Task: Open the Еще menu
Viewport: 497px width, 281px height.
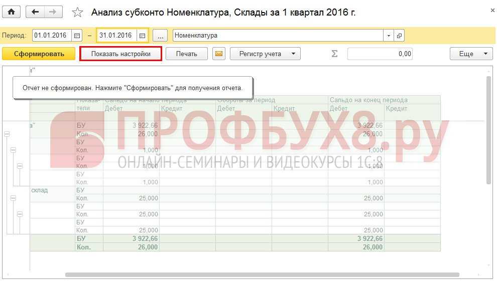Action: pos(471,54)
